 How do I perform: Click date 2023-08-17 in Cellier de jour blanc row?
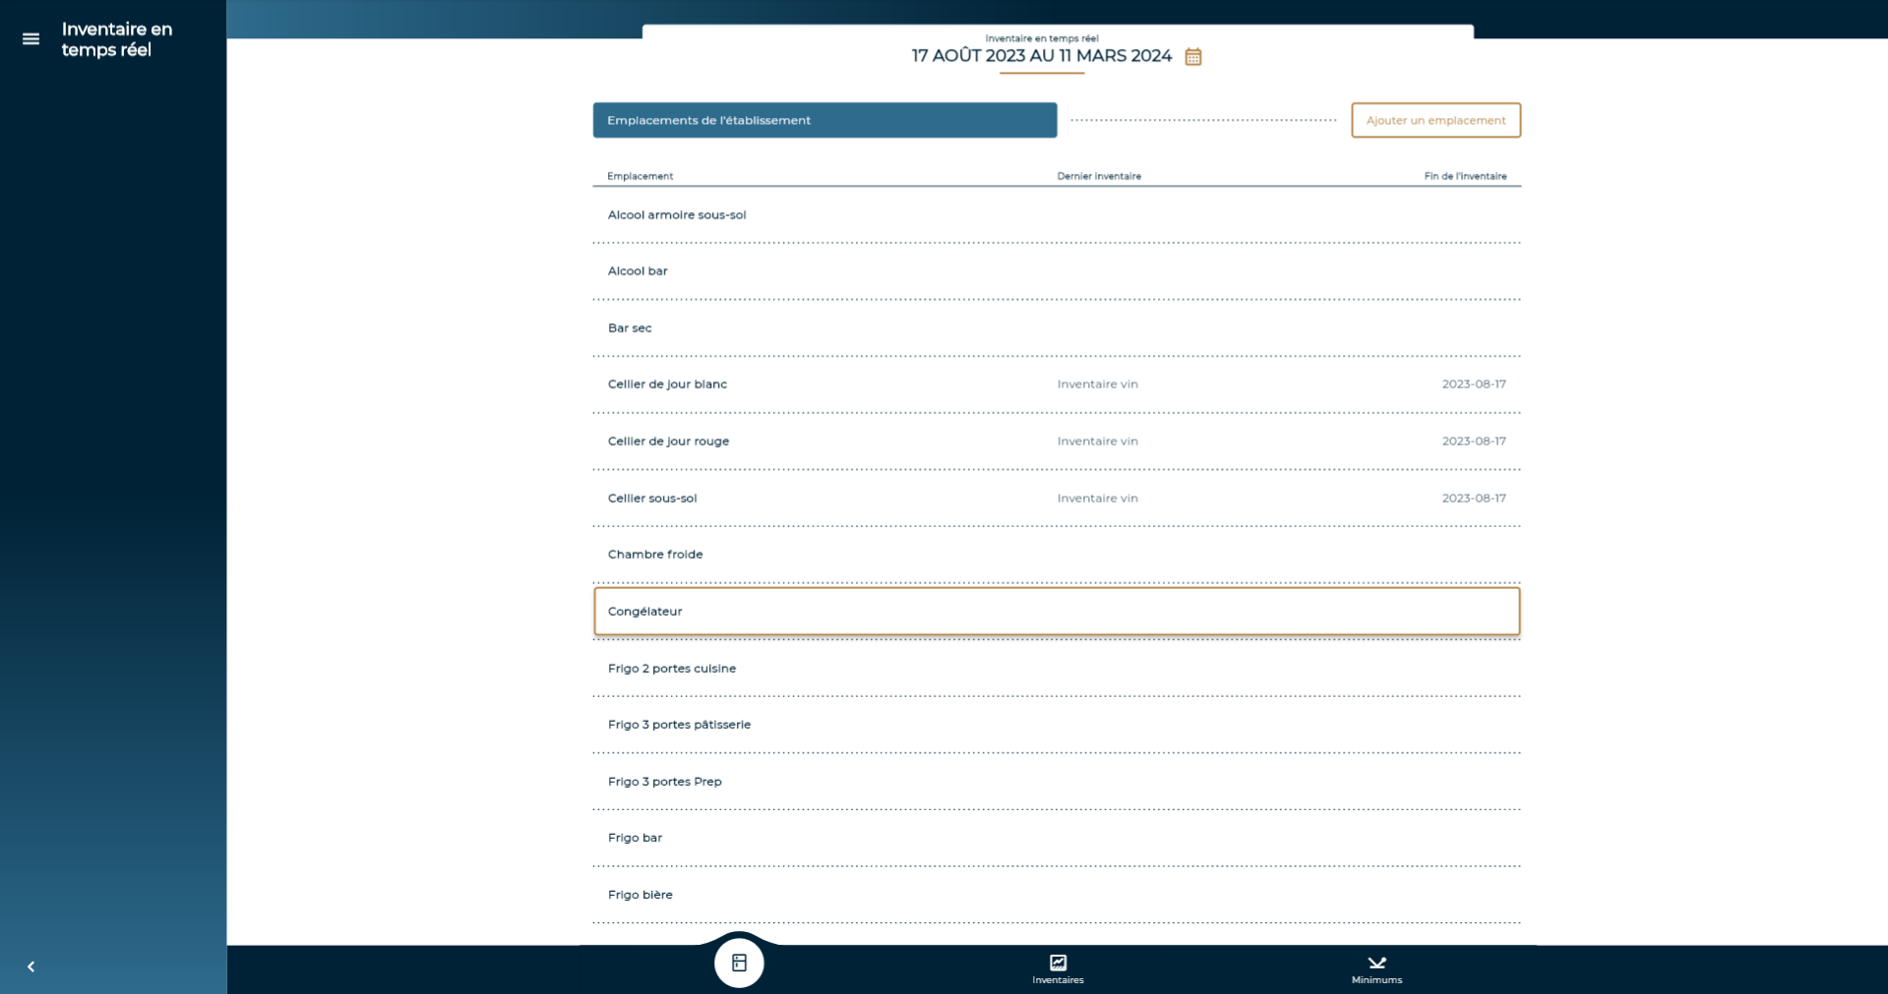coord(1474,384)
